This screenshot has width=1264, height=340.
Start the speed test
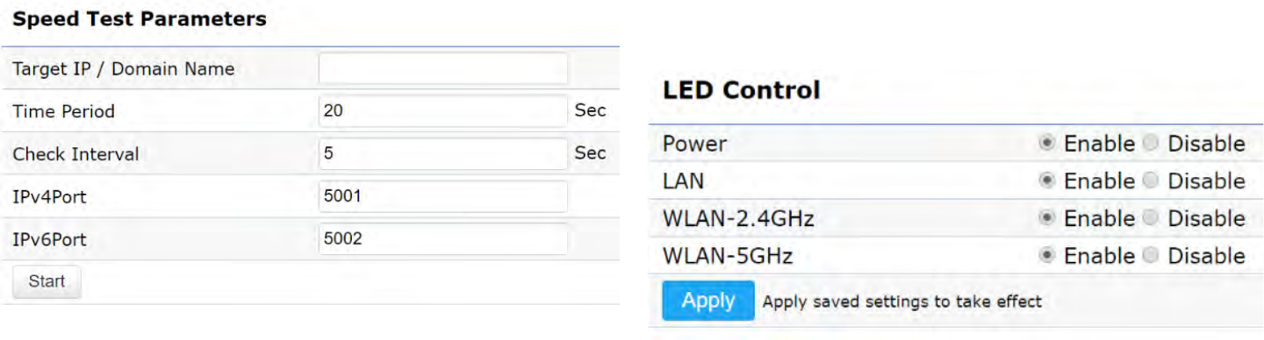pos(47,282)
